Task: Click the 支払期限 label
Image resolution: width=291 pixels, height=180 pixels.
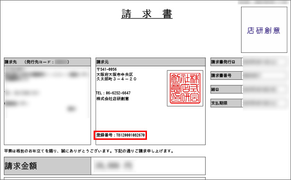Action: pyautogui.click(x=226, y=103)
